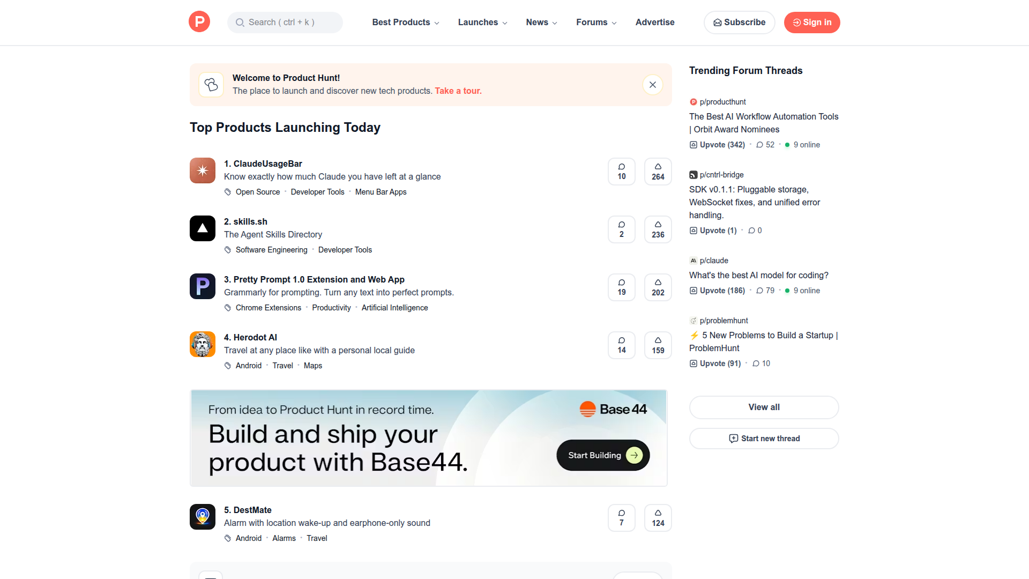Open the Take a tour link
1029x579 pixels.
[x=458, y=91]
